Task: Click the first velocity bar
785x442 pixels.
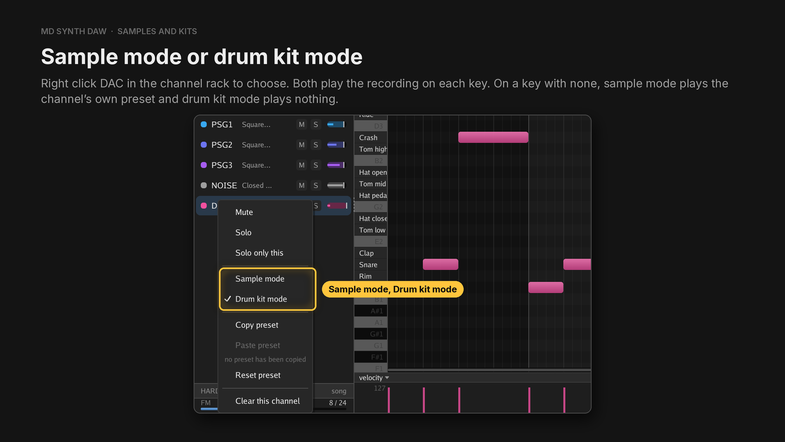Action: coord(389,400)
